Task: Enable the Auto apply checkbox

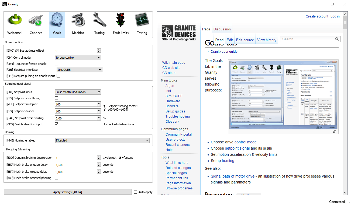Action: tap(136, 192)
